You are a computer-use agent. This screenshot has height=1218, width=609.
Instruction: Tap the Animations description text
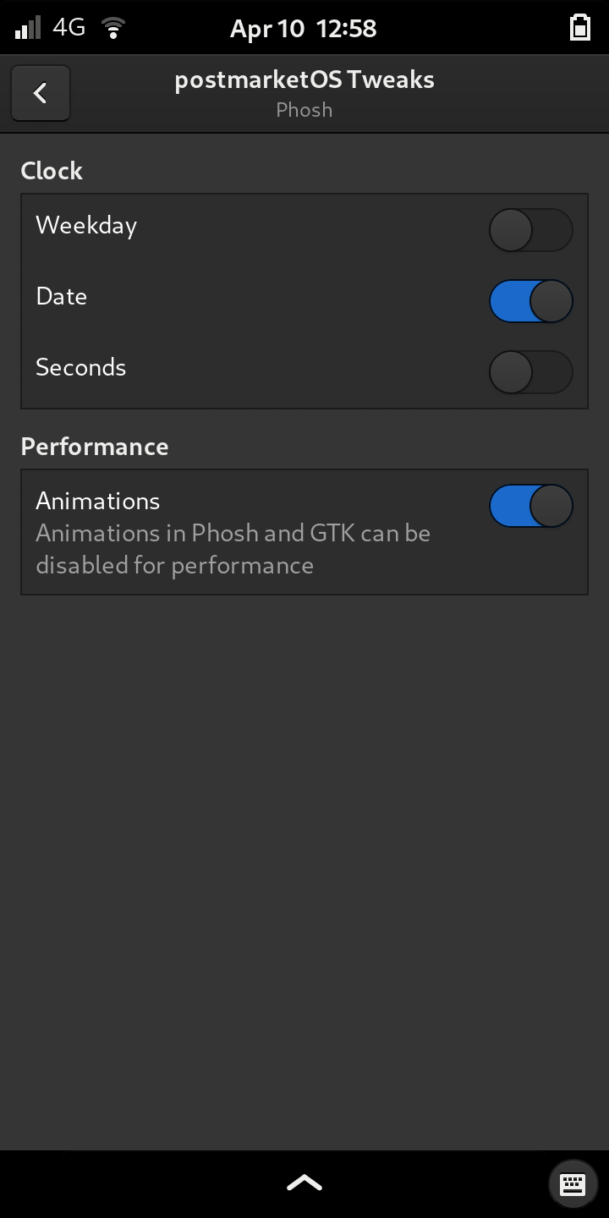(x=233, y=549)
